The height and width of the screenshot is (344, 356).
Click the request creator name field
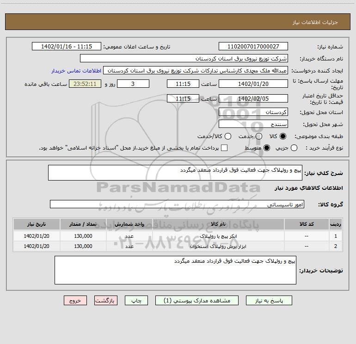(196, 71)
